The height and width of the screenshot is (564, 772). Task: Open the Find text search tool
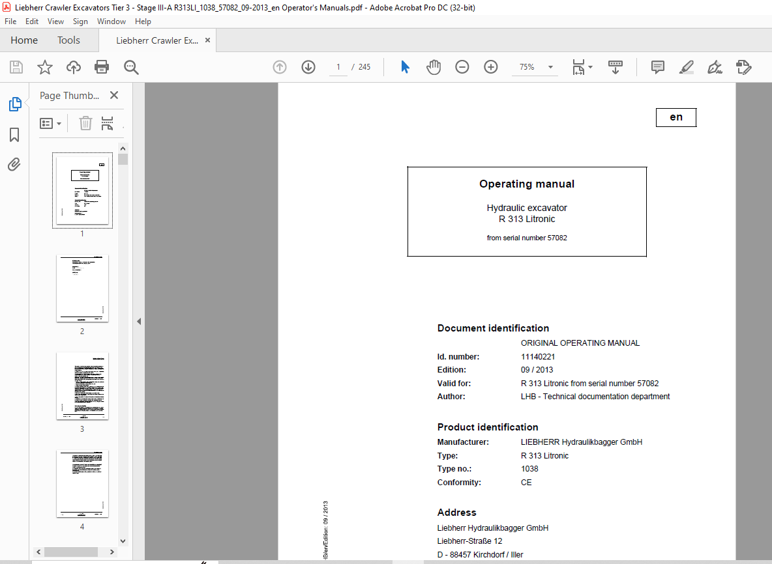[x=131, y=67]
